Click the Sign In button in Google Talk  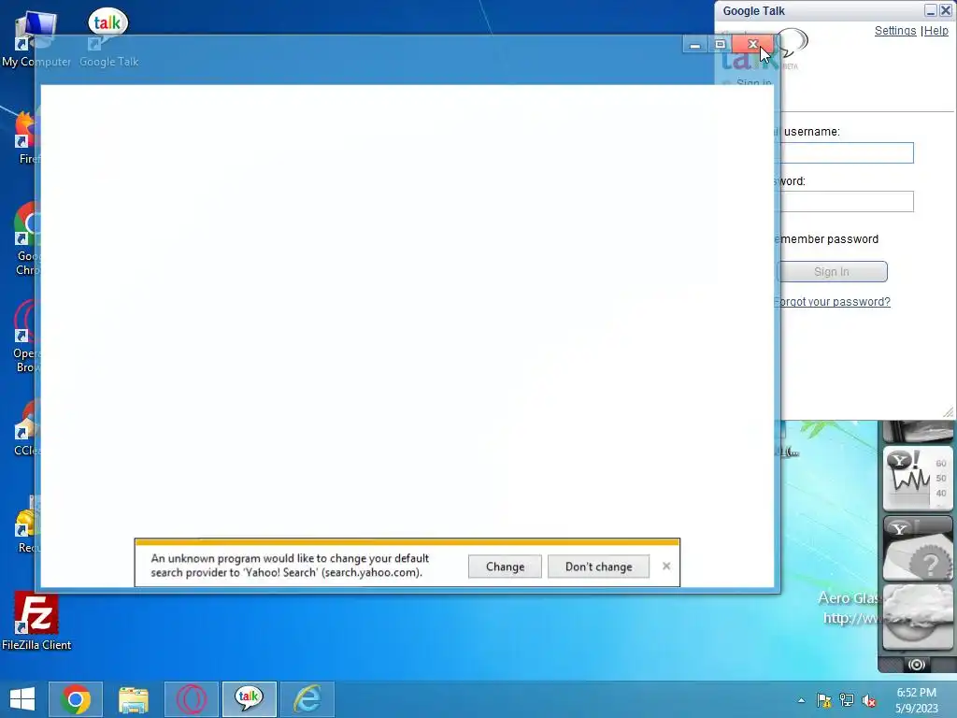tap(833, 272)
